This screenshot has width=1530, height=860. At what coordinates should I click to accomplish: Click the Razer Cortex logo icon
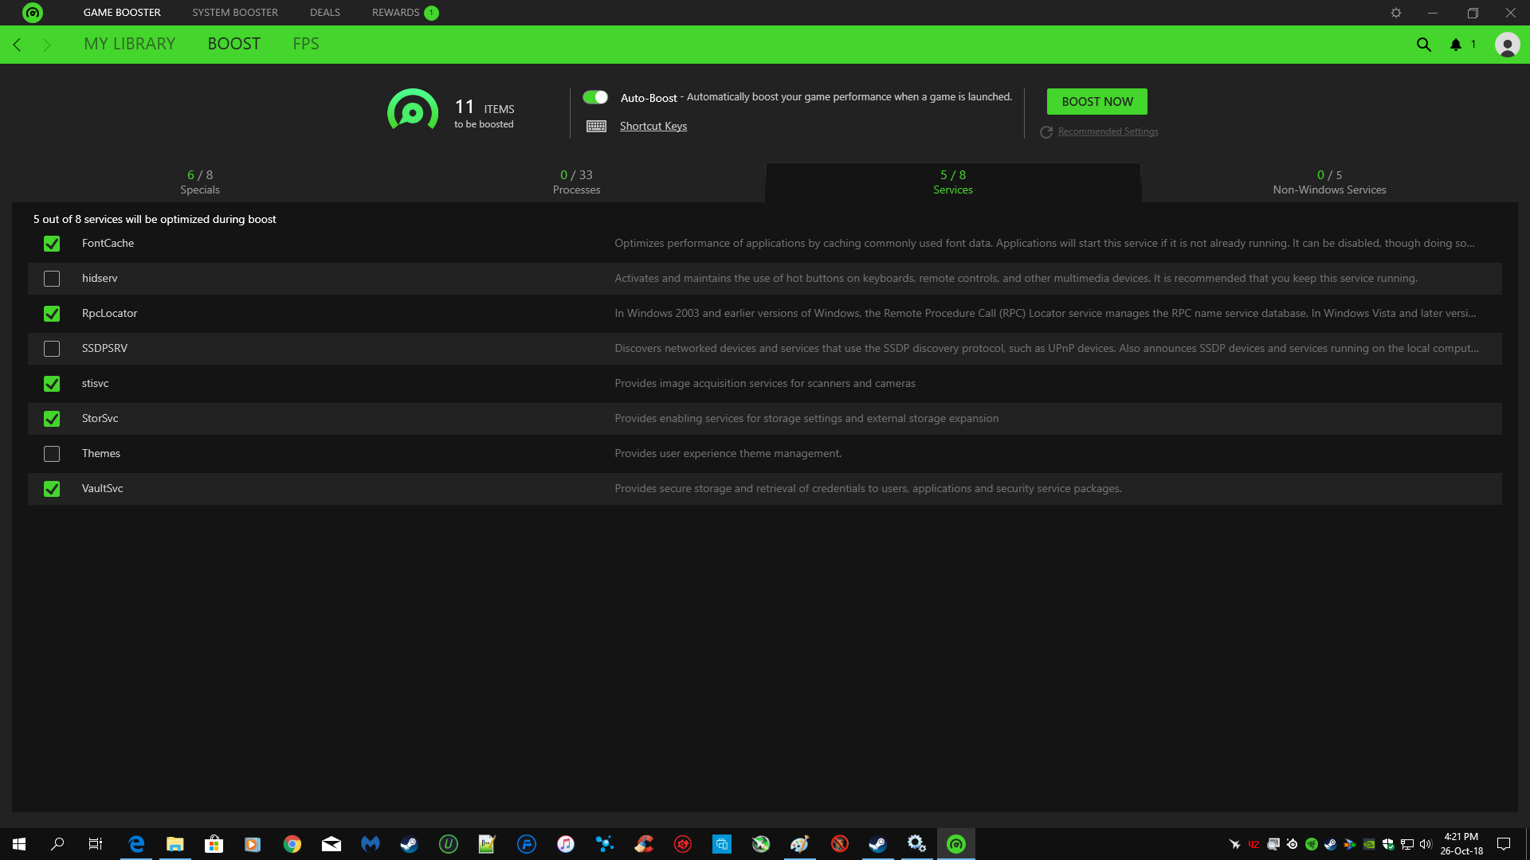tap(33, 13)
